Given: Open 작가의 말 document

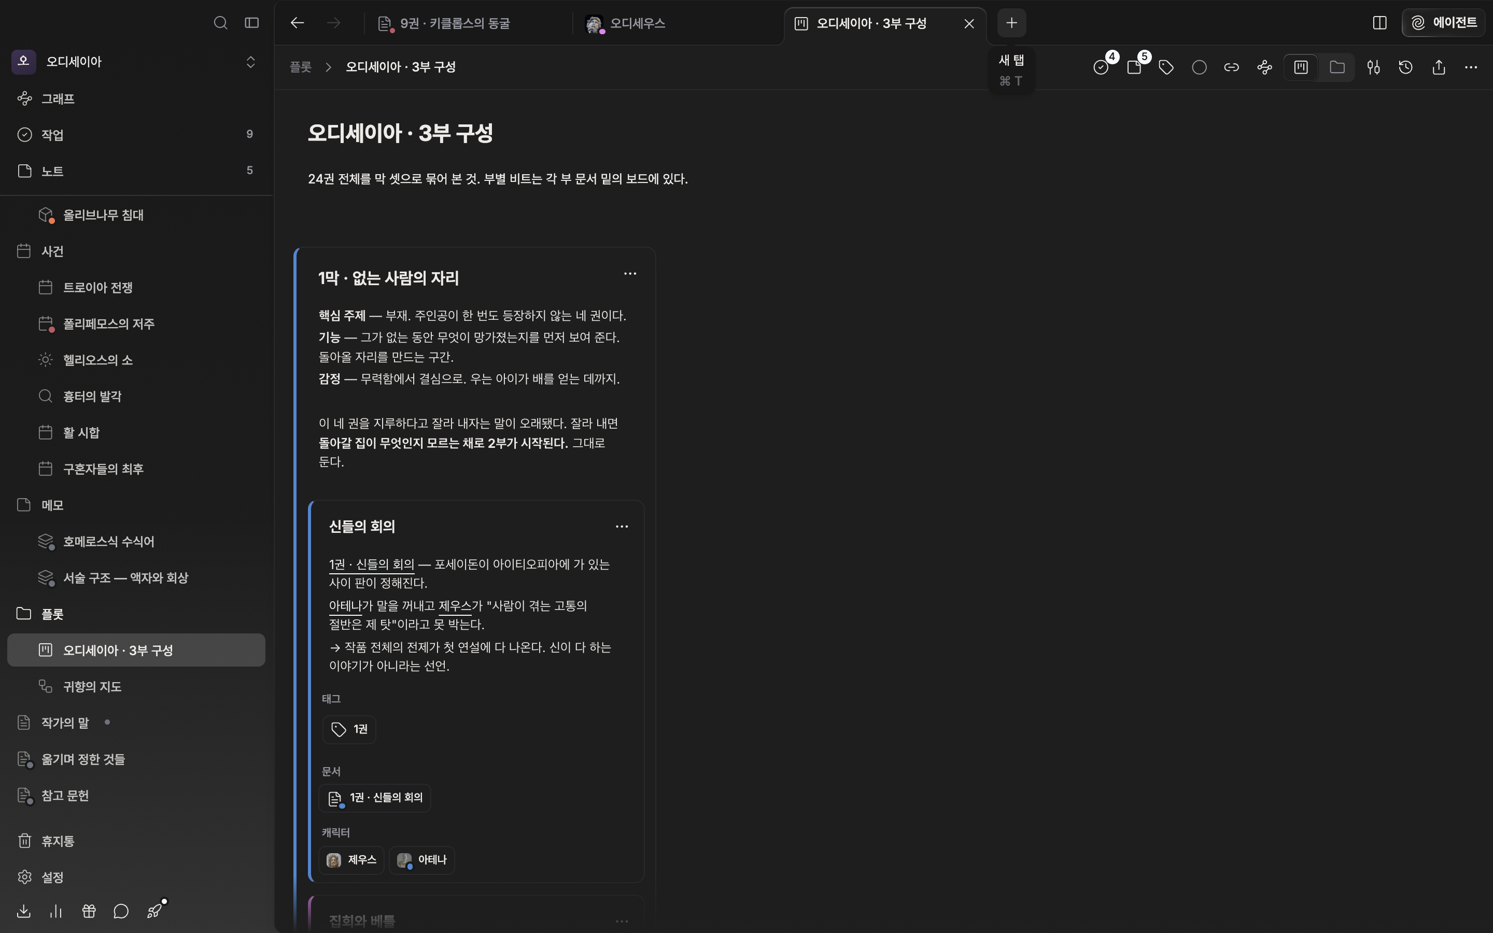Looking at the screenshot, I should tap(136, 723).
